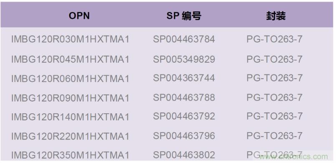Screen dimensions: 336x163
Task: Click PG-TO263-7 package in the R030 row
Action: pyautogui.click(x=275, y=39)
